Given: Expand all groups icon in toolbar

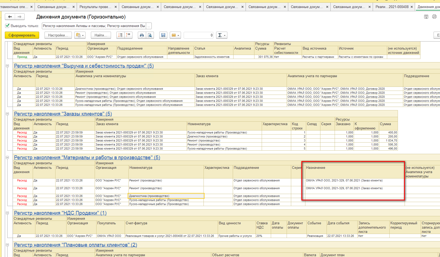Looking at the screenshot, I should click(120, 35).
